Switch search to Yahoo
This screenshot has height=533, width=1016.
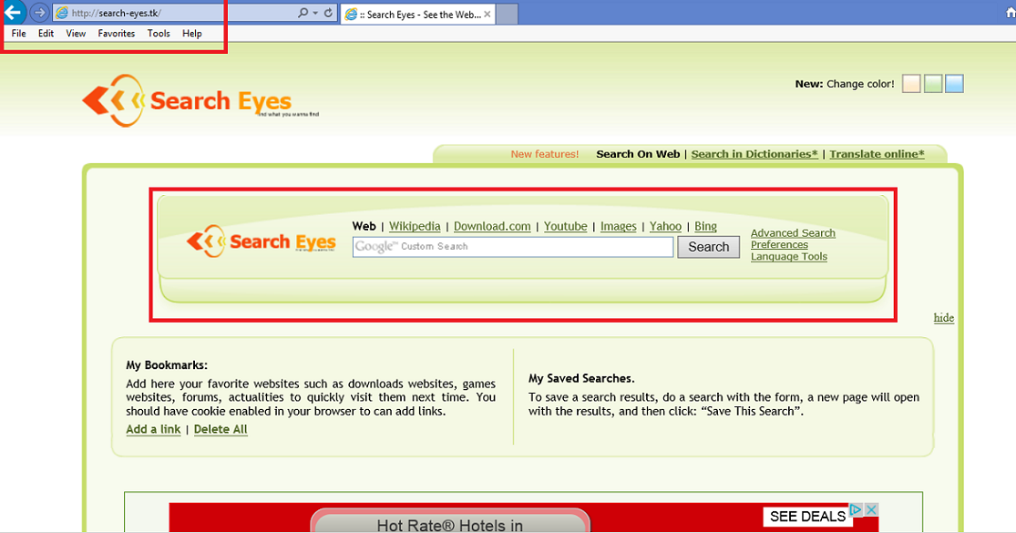pyautogui.click(x=665, y=226)
